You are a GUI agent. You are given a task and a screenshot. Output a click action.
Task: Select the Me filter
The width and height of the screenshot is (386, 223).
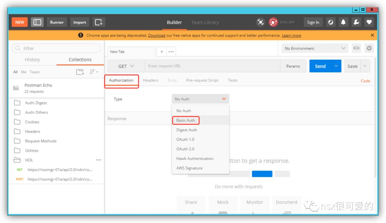pyautogui.click(x=24, y=72)
